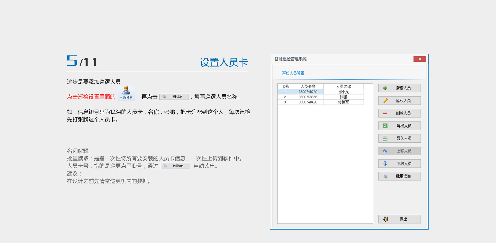Image resolution: width=496 pixels, height=243 pixels.
Task: Click card number 33007C83E6 cell
Action: (308, 97)
